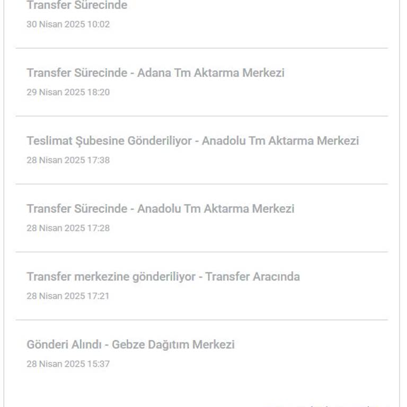Click the 29 Nisan 2025 18:20 timestamp
The width and height of the screenshot is (407, 407).
(x=68, y=92)
